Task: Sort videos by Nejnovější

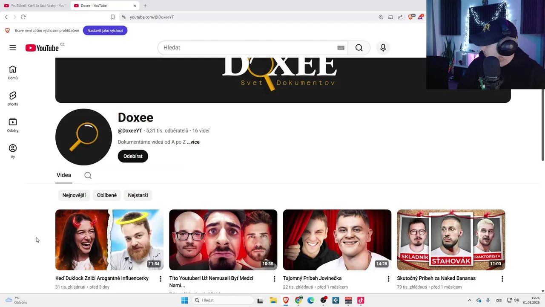Action: (74, 195)
